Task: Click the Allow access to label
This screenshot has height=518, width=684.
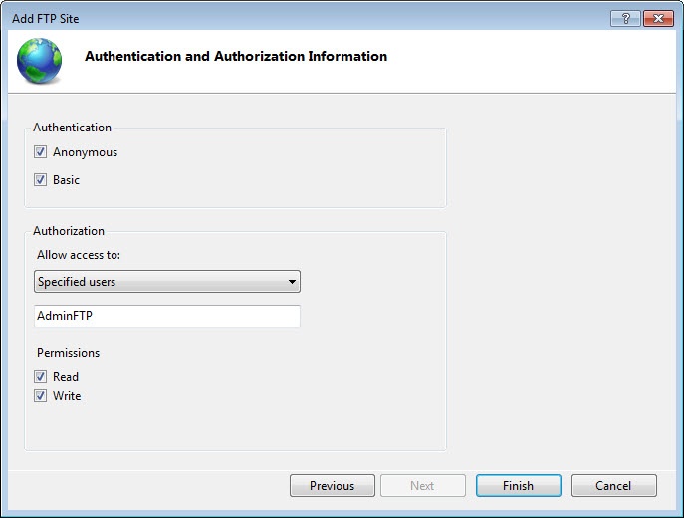Action: coord(79,256)
